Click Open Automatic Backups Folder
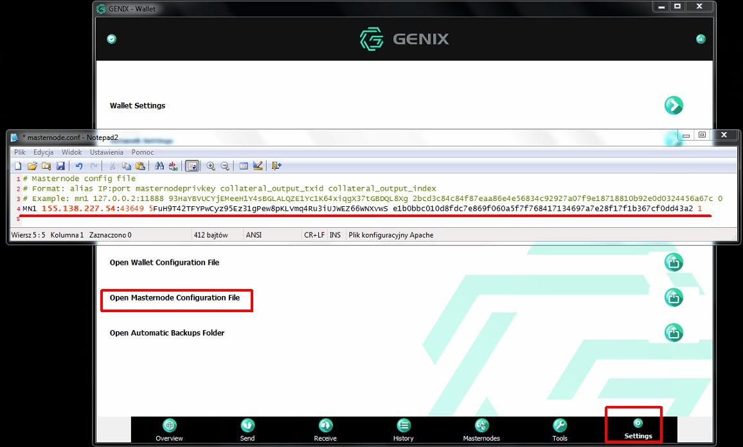Screen dimensions: 743x447 tap(167, 333)
